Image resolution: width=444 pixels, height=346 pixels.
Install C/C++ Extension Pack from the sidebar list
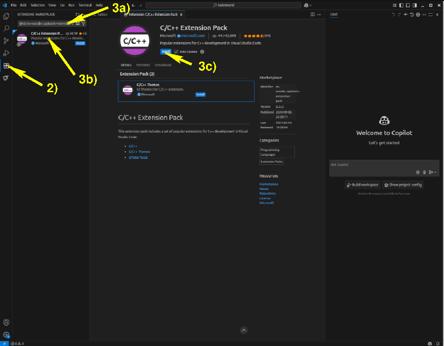80,43
